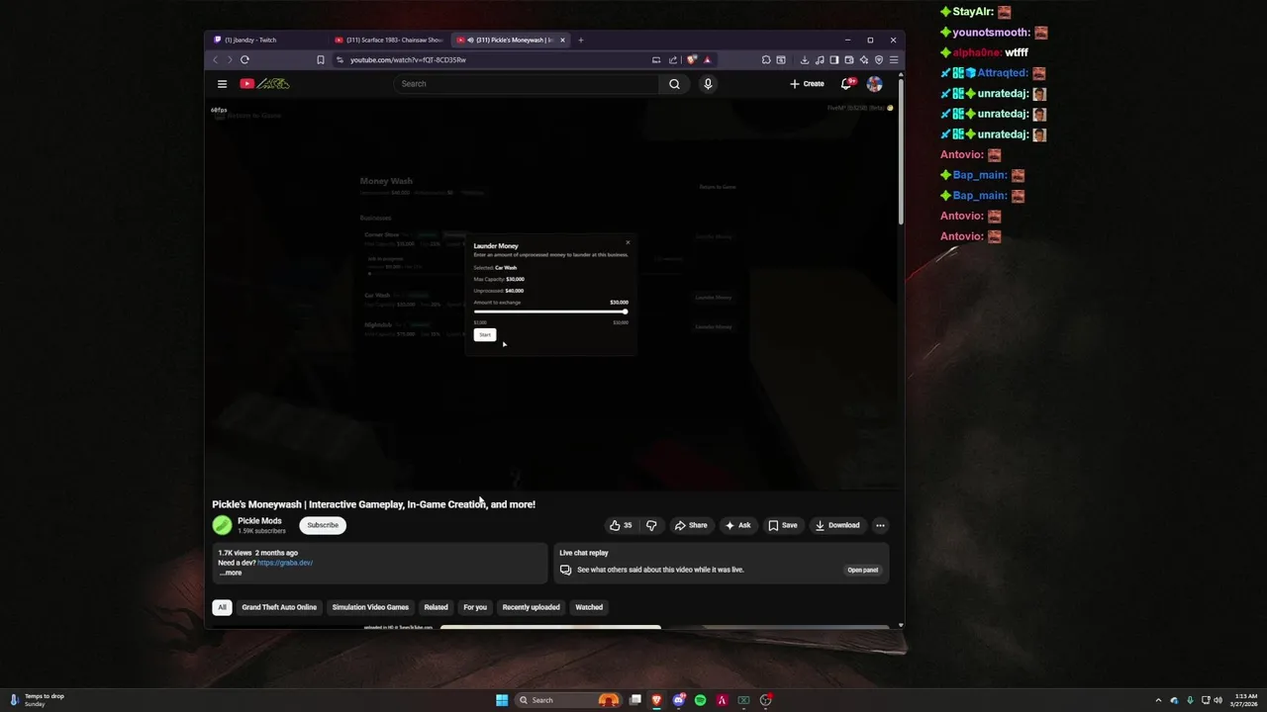This screenshot has width=1267, height=712.
Task: Click the video title text
Action: pyautogui.click(x=373, y=504)
